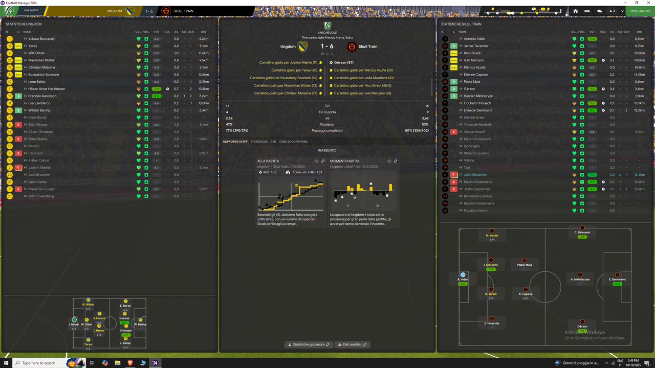
Task: Click Hákon Arnar Haraldsson's 7.7 rating
Action: coord(157,89)
